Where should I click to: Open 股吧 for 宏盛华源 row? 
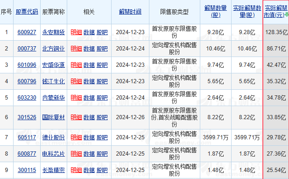click(x=102, y=65)
